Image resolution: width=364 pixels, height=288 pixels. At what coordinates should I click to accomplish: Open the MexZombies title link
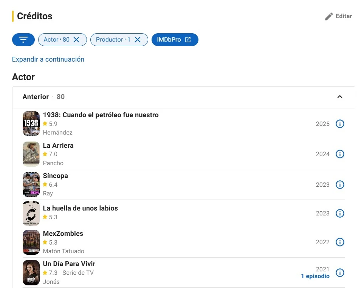click(x=63, y=234)
